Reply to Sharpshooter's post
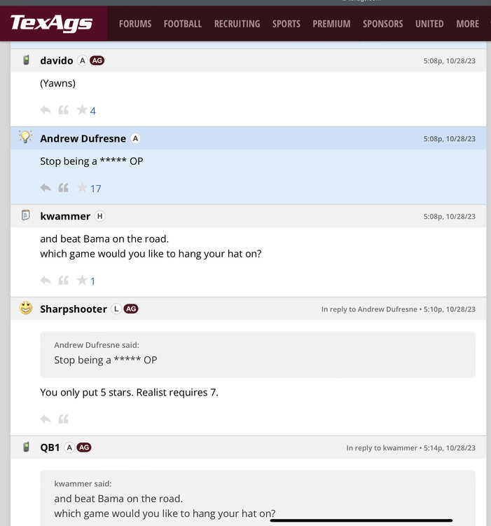The width and height of the screenshot is (491, 526). [46, 419]
